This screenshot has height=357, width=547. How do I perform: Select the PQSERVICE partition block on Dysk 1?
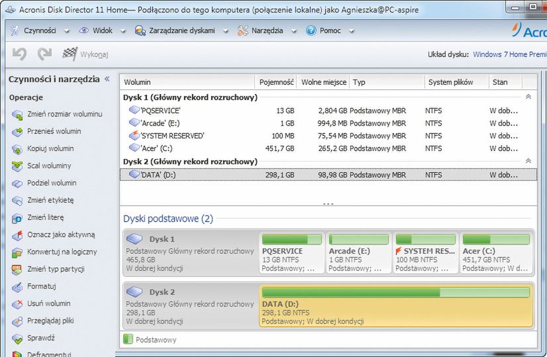[x=291, y=253]
